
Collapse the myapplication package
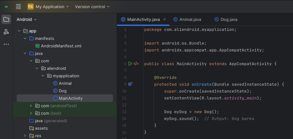[x=43, y=76]
